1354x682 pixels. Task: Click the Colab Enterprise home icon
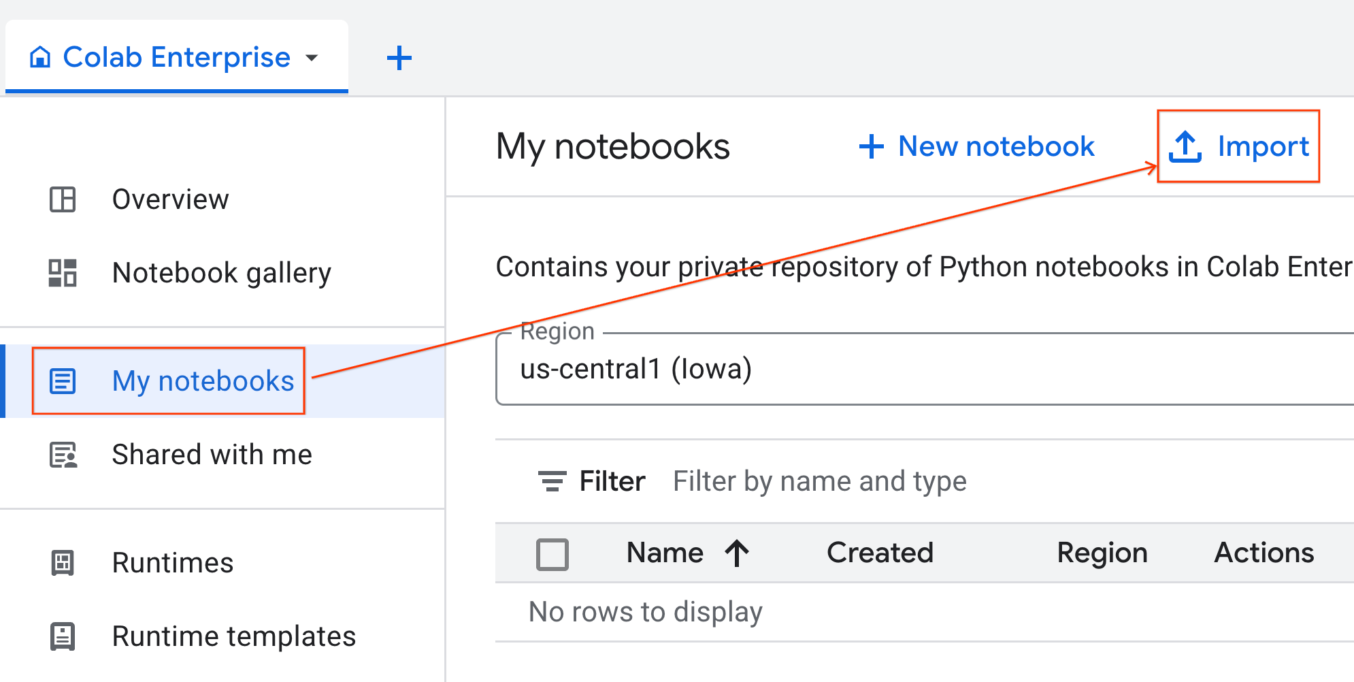pyautogui.click(x=41, y=57)
